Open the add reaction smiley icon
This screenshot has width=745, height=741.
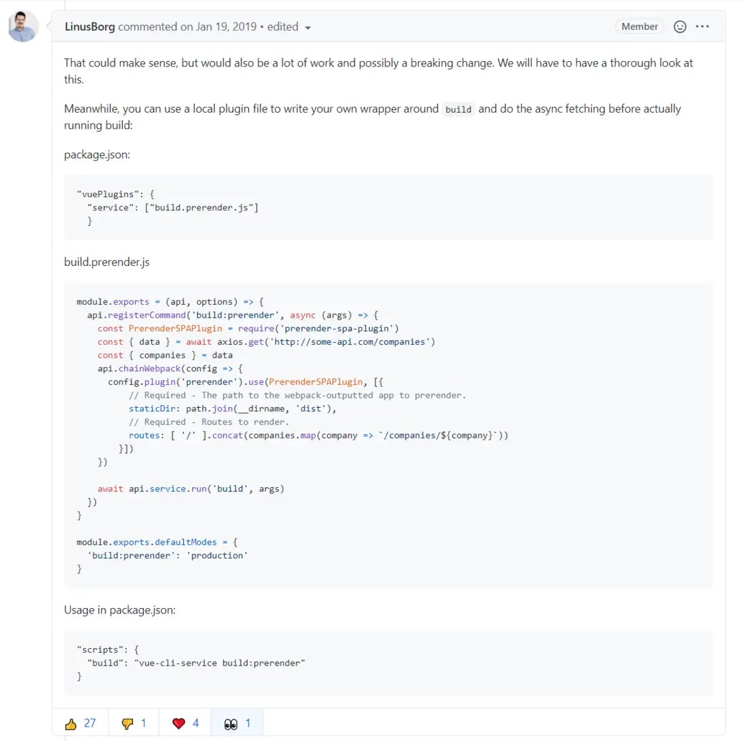click(680, 26)
